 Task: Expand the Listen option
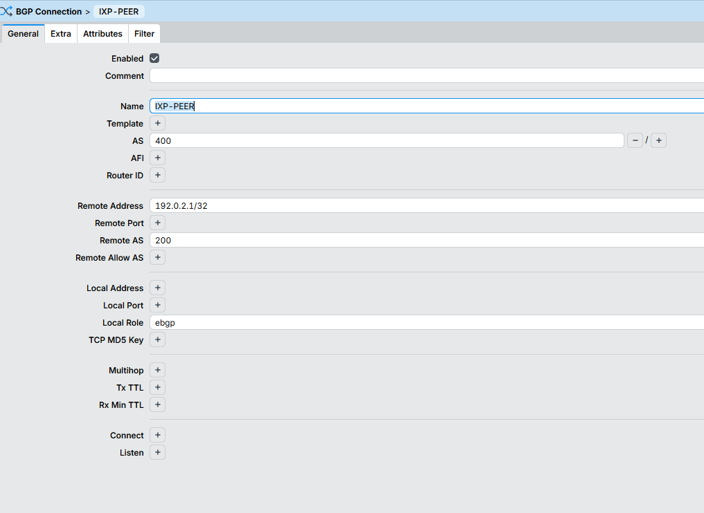pyautogui.click(x=158, y=452)
